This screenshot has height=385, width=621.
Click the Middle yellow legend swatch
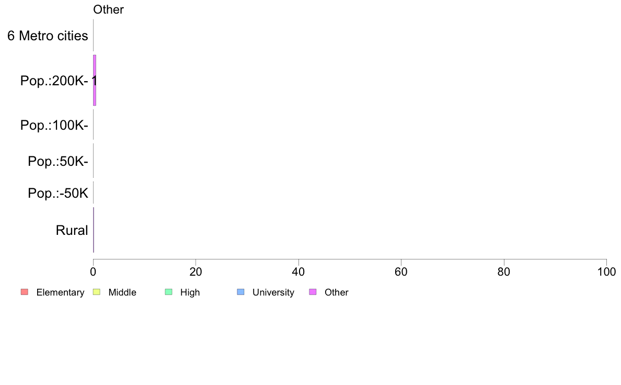pyautogui.click(x=96, y=292)
